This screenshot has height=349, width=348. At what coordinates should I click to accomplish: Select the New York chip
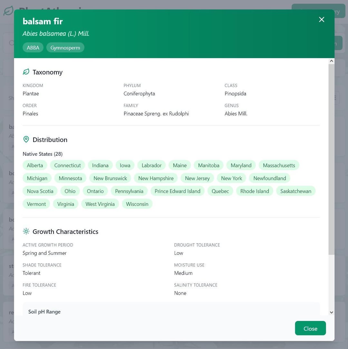231,178
